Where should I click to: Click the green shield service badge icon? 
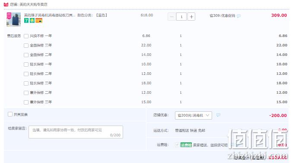pyautogui.click(x=32, y=21)
